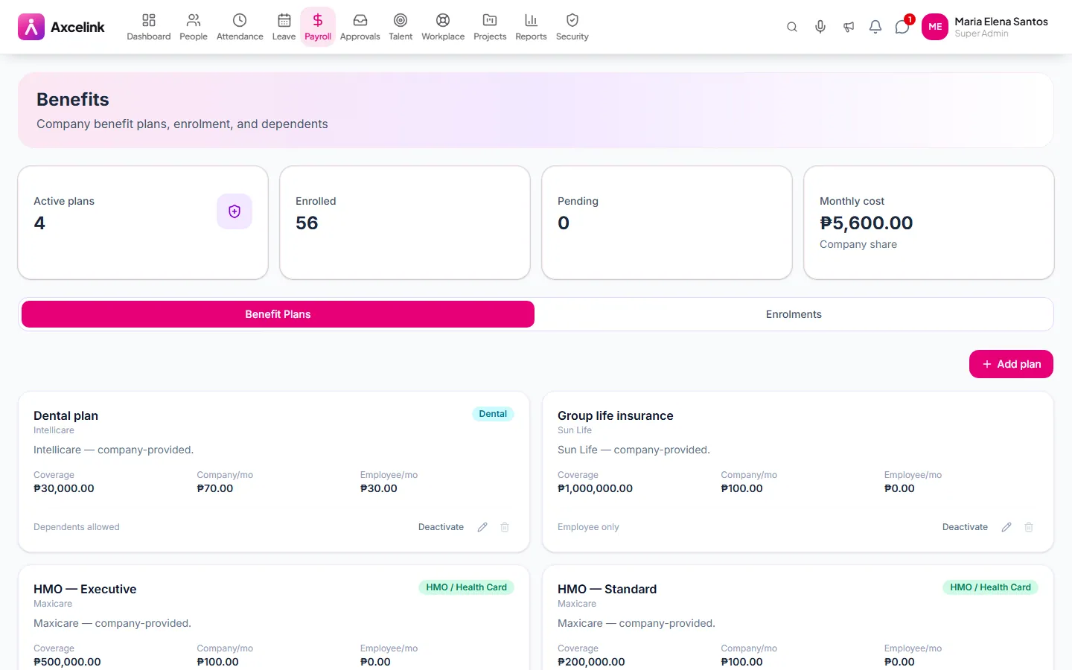Open announcements megaphone icon

pyautogui.click(x=849, y=27)
